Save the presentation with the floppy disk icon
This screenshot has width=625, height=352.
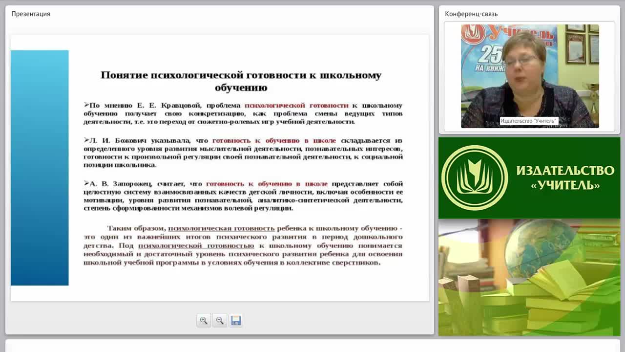click(x=236, y=320)
